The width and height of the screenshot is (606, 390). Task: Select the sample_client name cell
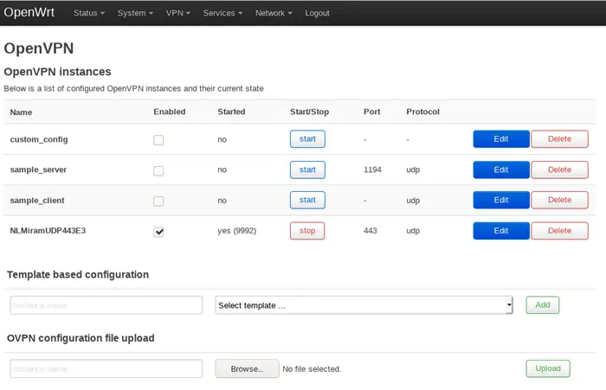[x=37, y=201]
